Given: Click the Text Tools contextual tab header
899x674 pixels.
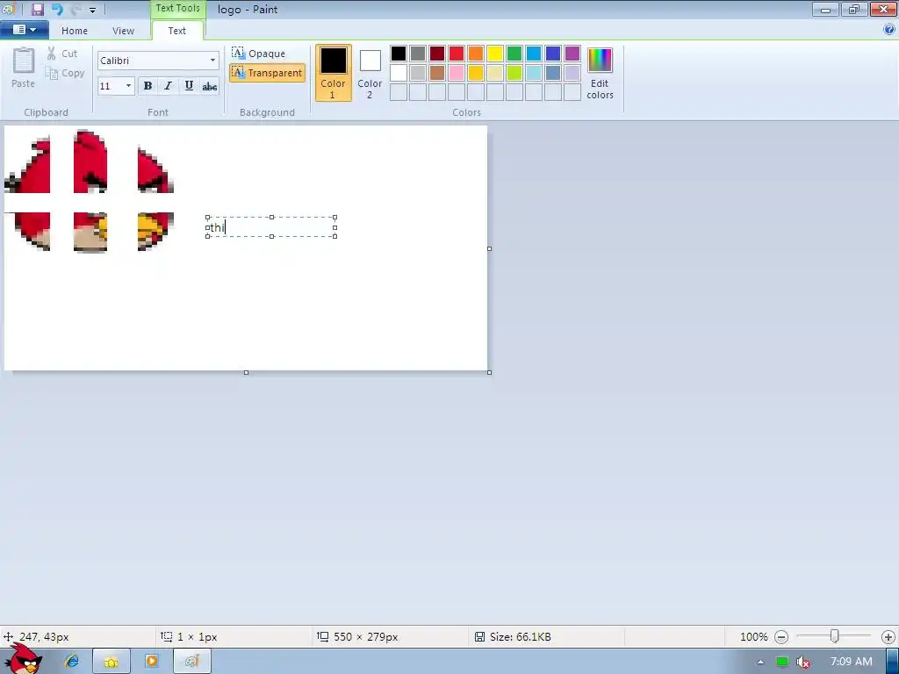Looking at the screenshot, I should click(177, 9).
